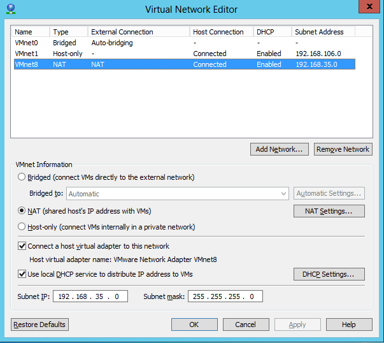
Task: Open the Bridged to dropdown
Action: pos(178,194)
